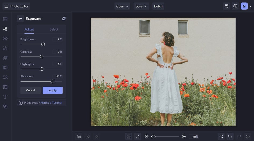Click the Shadows slider handle
The height and width of the screenshot is (141, 254).
click(x=52, y=81)
